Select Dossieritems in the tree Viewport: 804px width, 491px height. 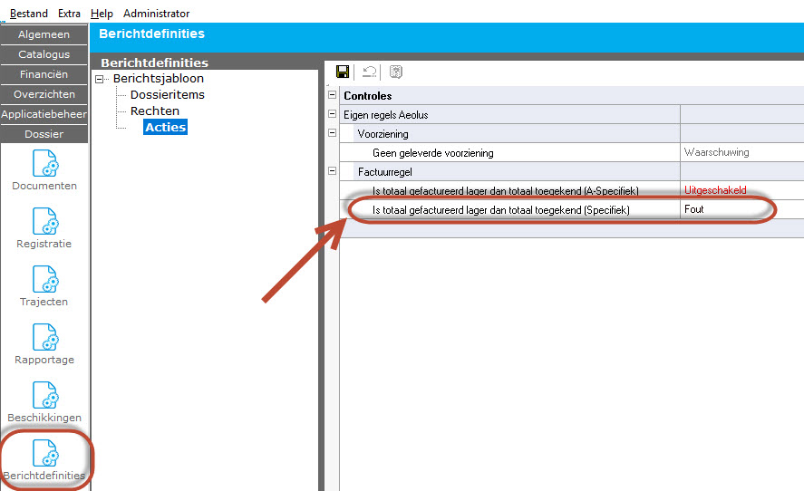click(x=167, y=95)
